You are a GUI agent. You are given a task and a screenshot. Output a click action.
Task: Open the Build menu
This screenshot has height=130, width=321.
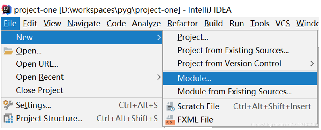(214, 24)
